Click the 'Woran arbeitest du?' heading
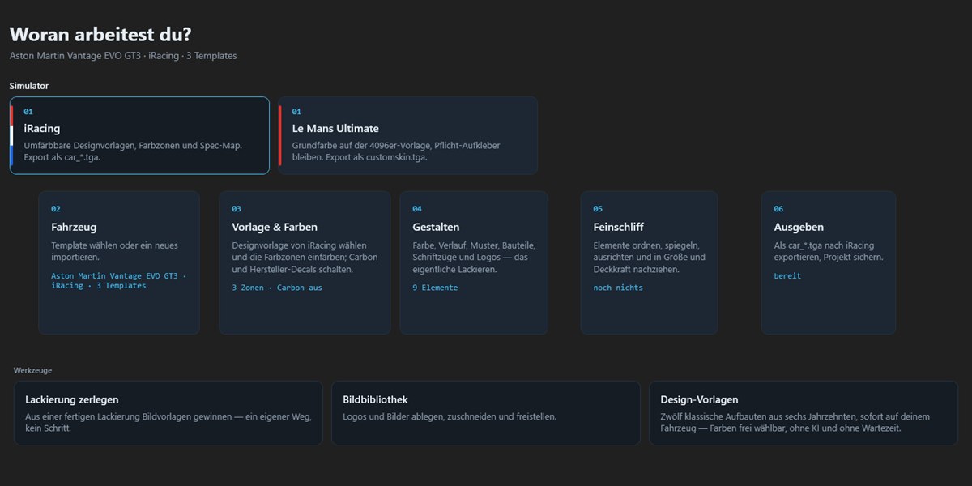This screenshot has height=486, width=972. (x=100, y=34)
